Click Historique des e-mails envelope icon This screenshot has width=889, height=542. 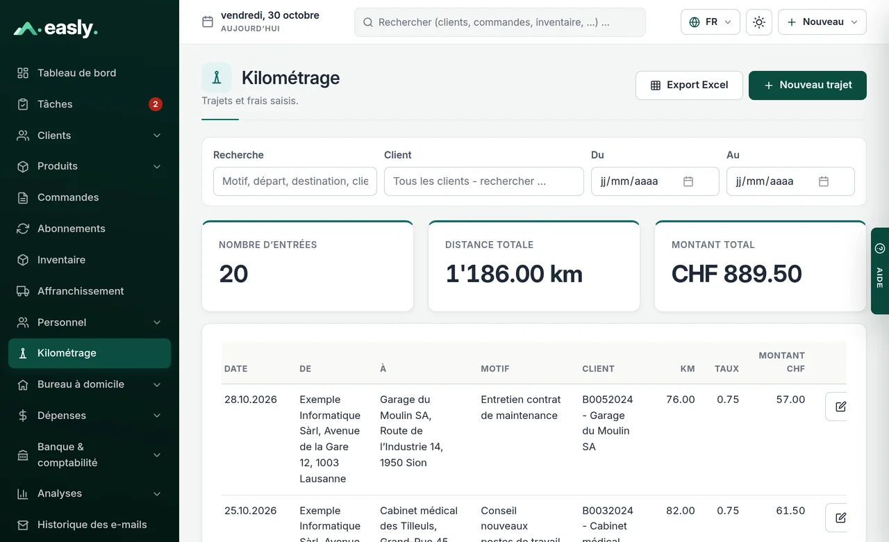coord(23,525)
